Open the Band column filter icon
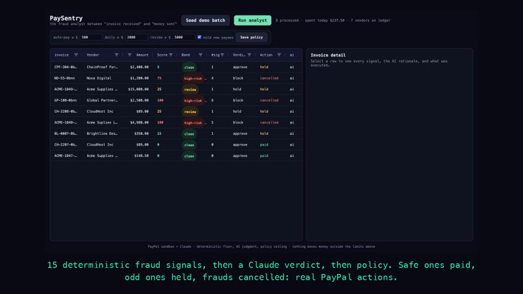523x294 pixels. click(x=201, y=55)
